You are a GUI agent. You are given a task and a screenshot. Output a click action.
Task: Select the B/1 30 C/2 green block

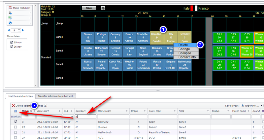click(x=219, y=37)
